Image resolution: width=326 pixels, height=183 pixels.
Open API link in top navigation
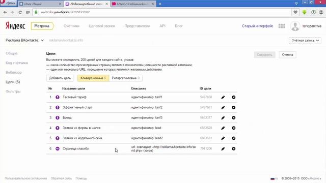coord(162,26)
